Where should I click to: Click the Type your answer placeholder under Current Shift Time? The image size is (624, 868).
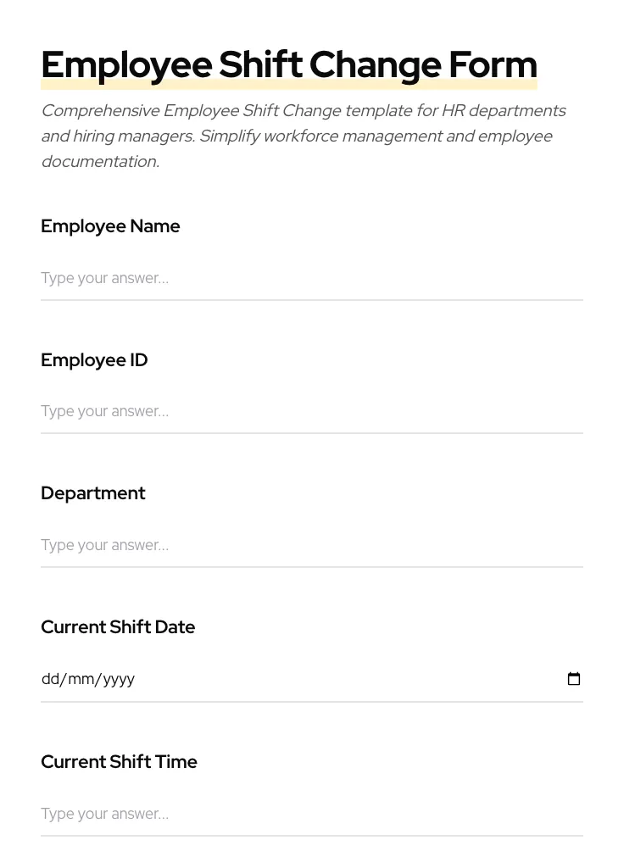pyautogui.click(x=104, y=814)
